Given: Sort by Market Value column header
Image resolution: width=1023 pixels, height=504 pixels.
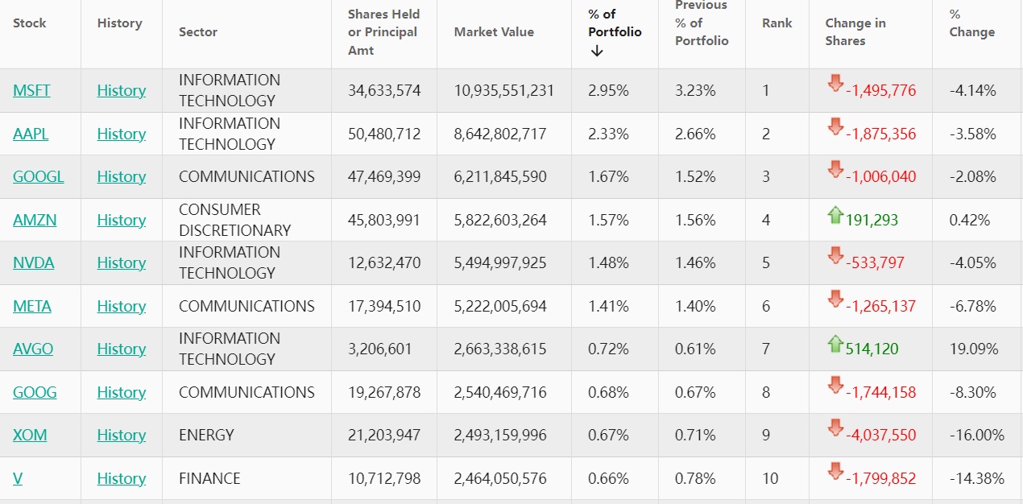Looking at the screenshot, I should (494, 32).
